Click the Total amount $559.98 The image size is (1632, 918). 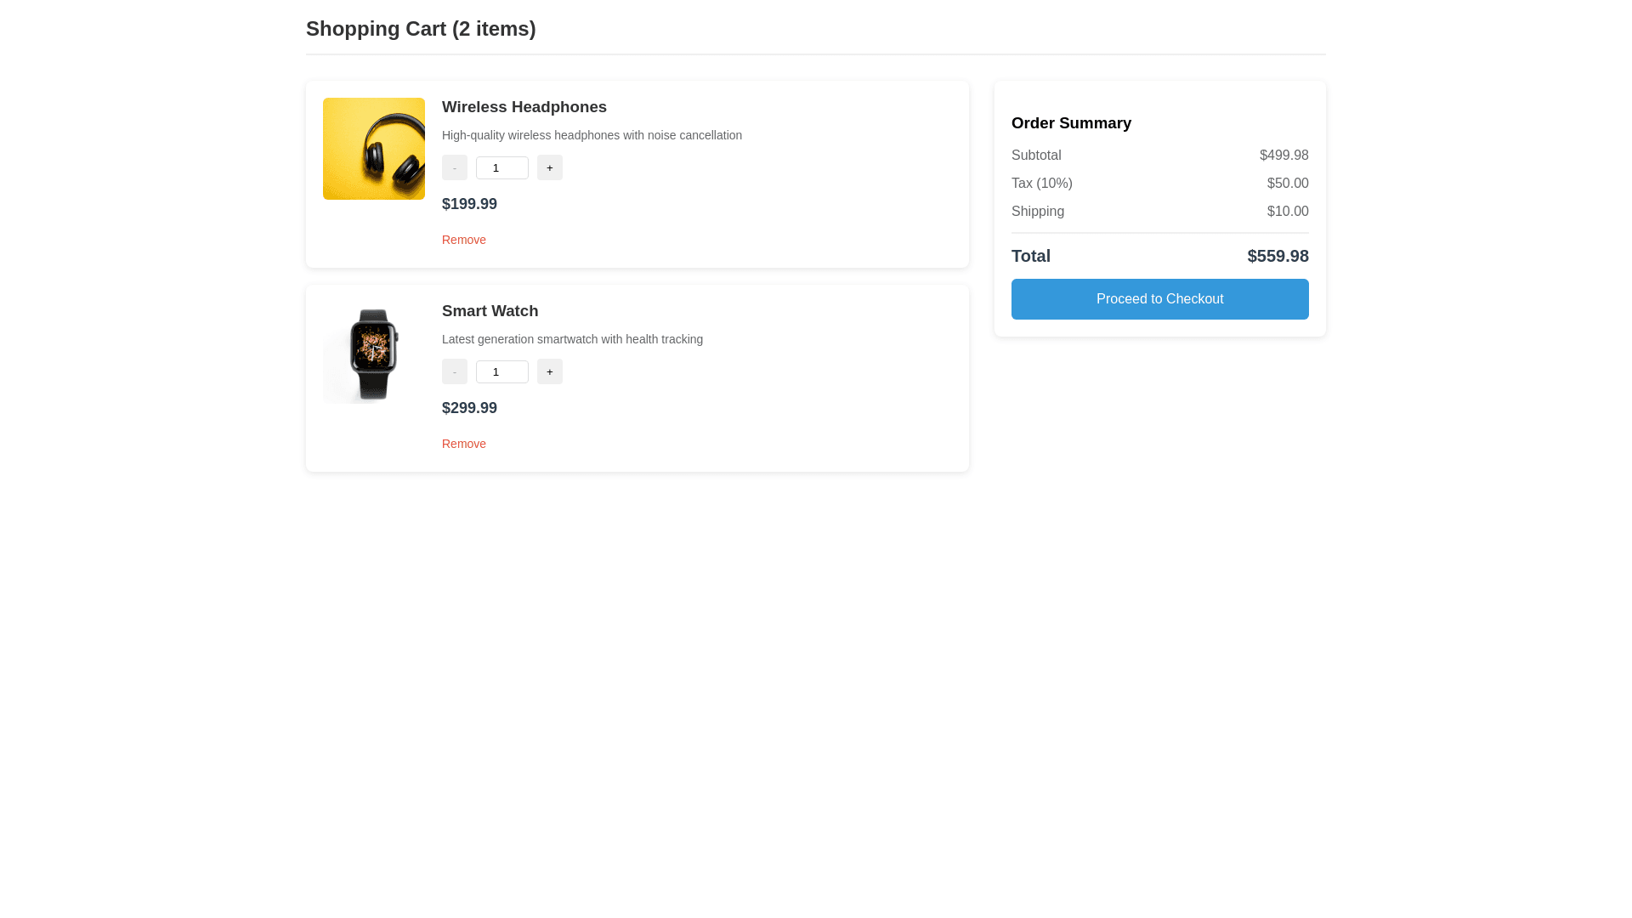1278,256
